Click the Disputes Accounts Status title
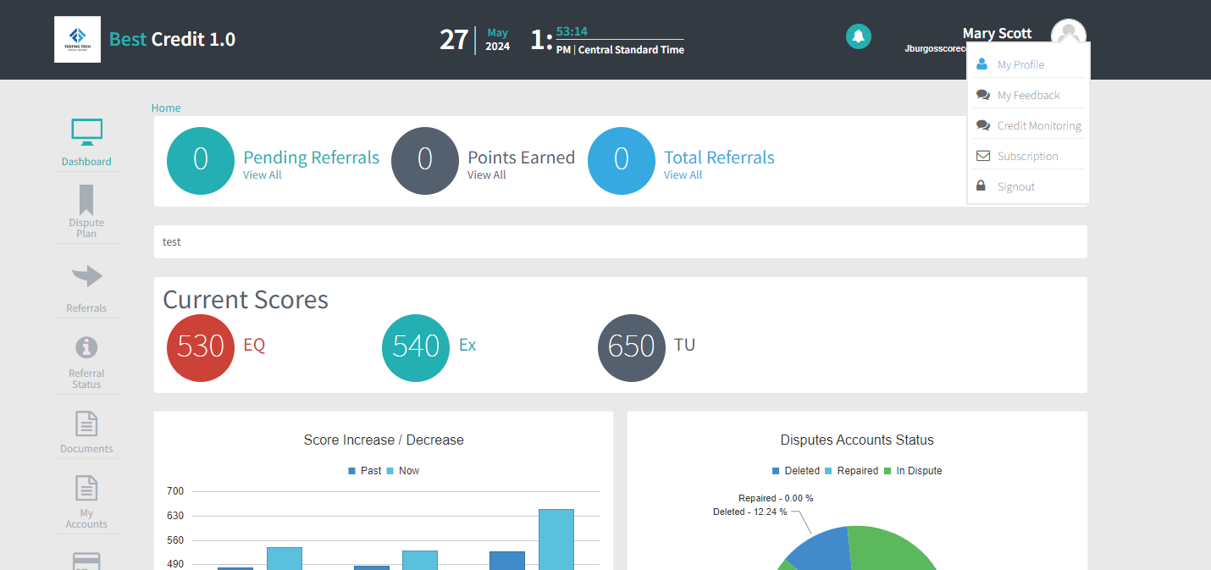This screenshot has height=570, width=1211. [x=857, y=440]
